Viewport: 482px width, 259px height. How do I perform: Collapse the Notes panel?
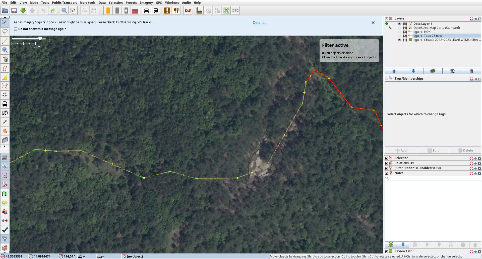point(386,173)
